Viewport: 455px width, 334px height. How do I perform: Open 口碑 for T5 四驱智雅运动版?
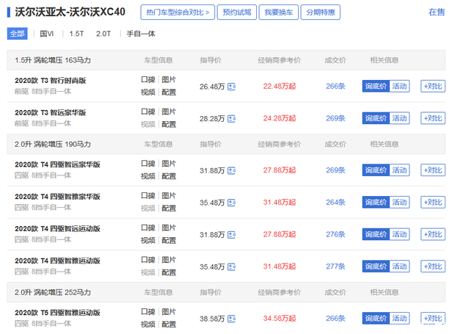coord(148,312)
